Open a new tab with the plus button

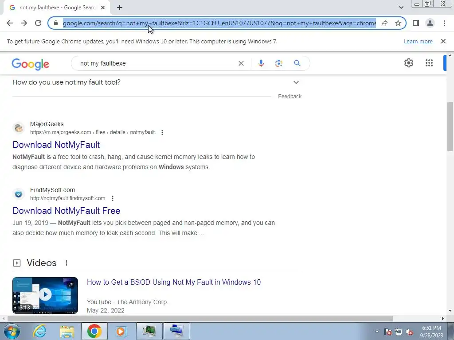pos(120,8)
